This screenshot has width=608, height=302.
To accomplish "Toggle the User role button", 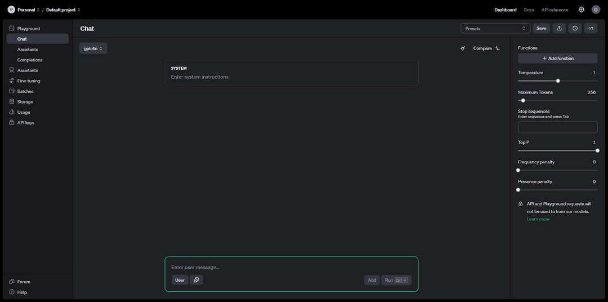I will [x=180, y=280].
